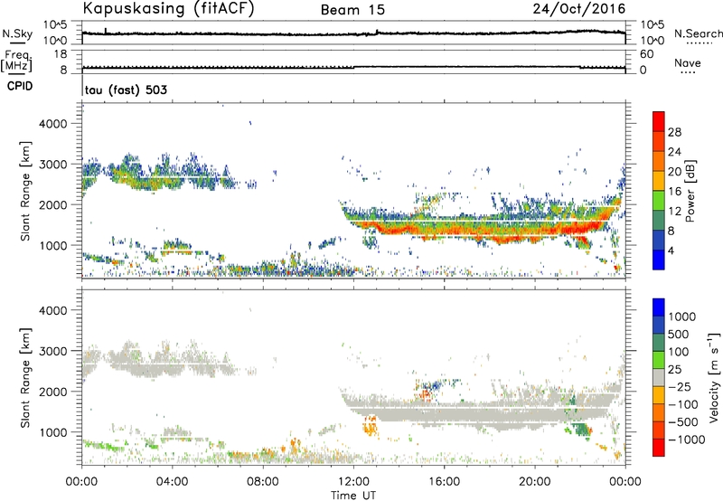723x501 pixels.
Task: Click the 20 label on Power colorbar
Action: coord(674,172)
